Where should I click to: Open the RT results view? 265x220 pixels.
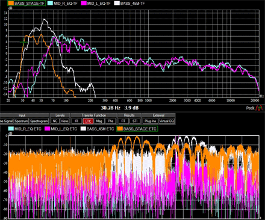point(123,121)
